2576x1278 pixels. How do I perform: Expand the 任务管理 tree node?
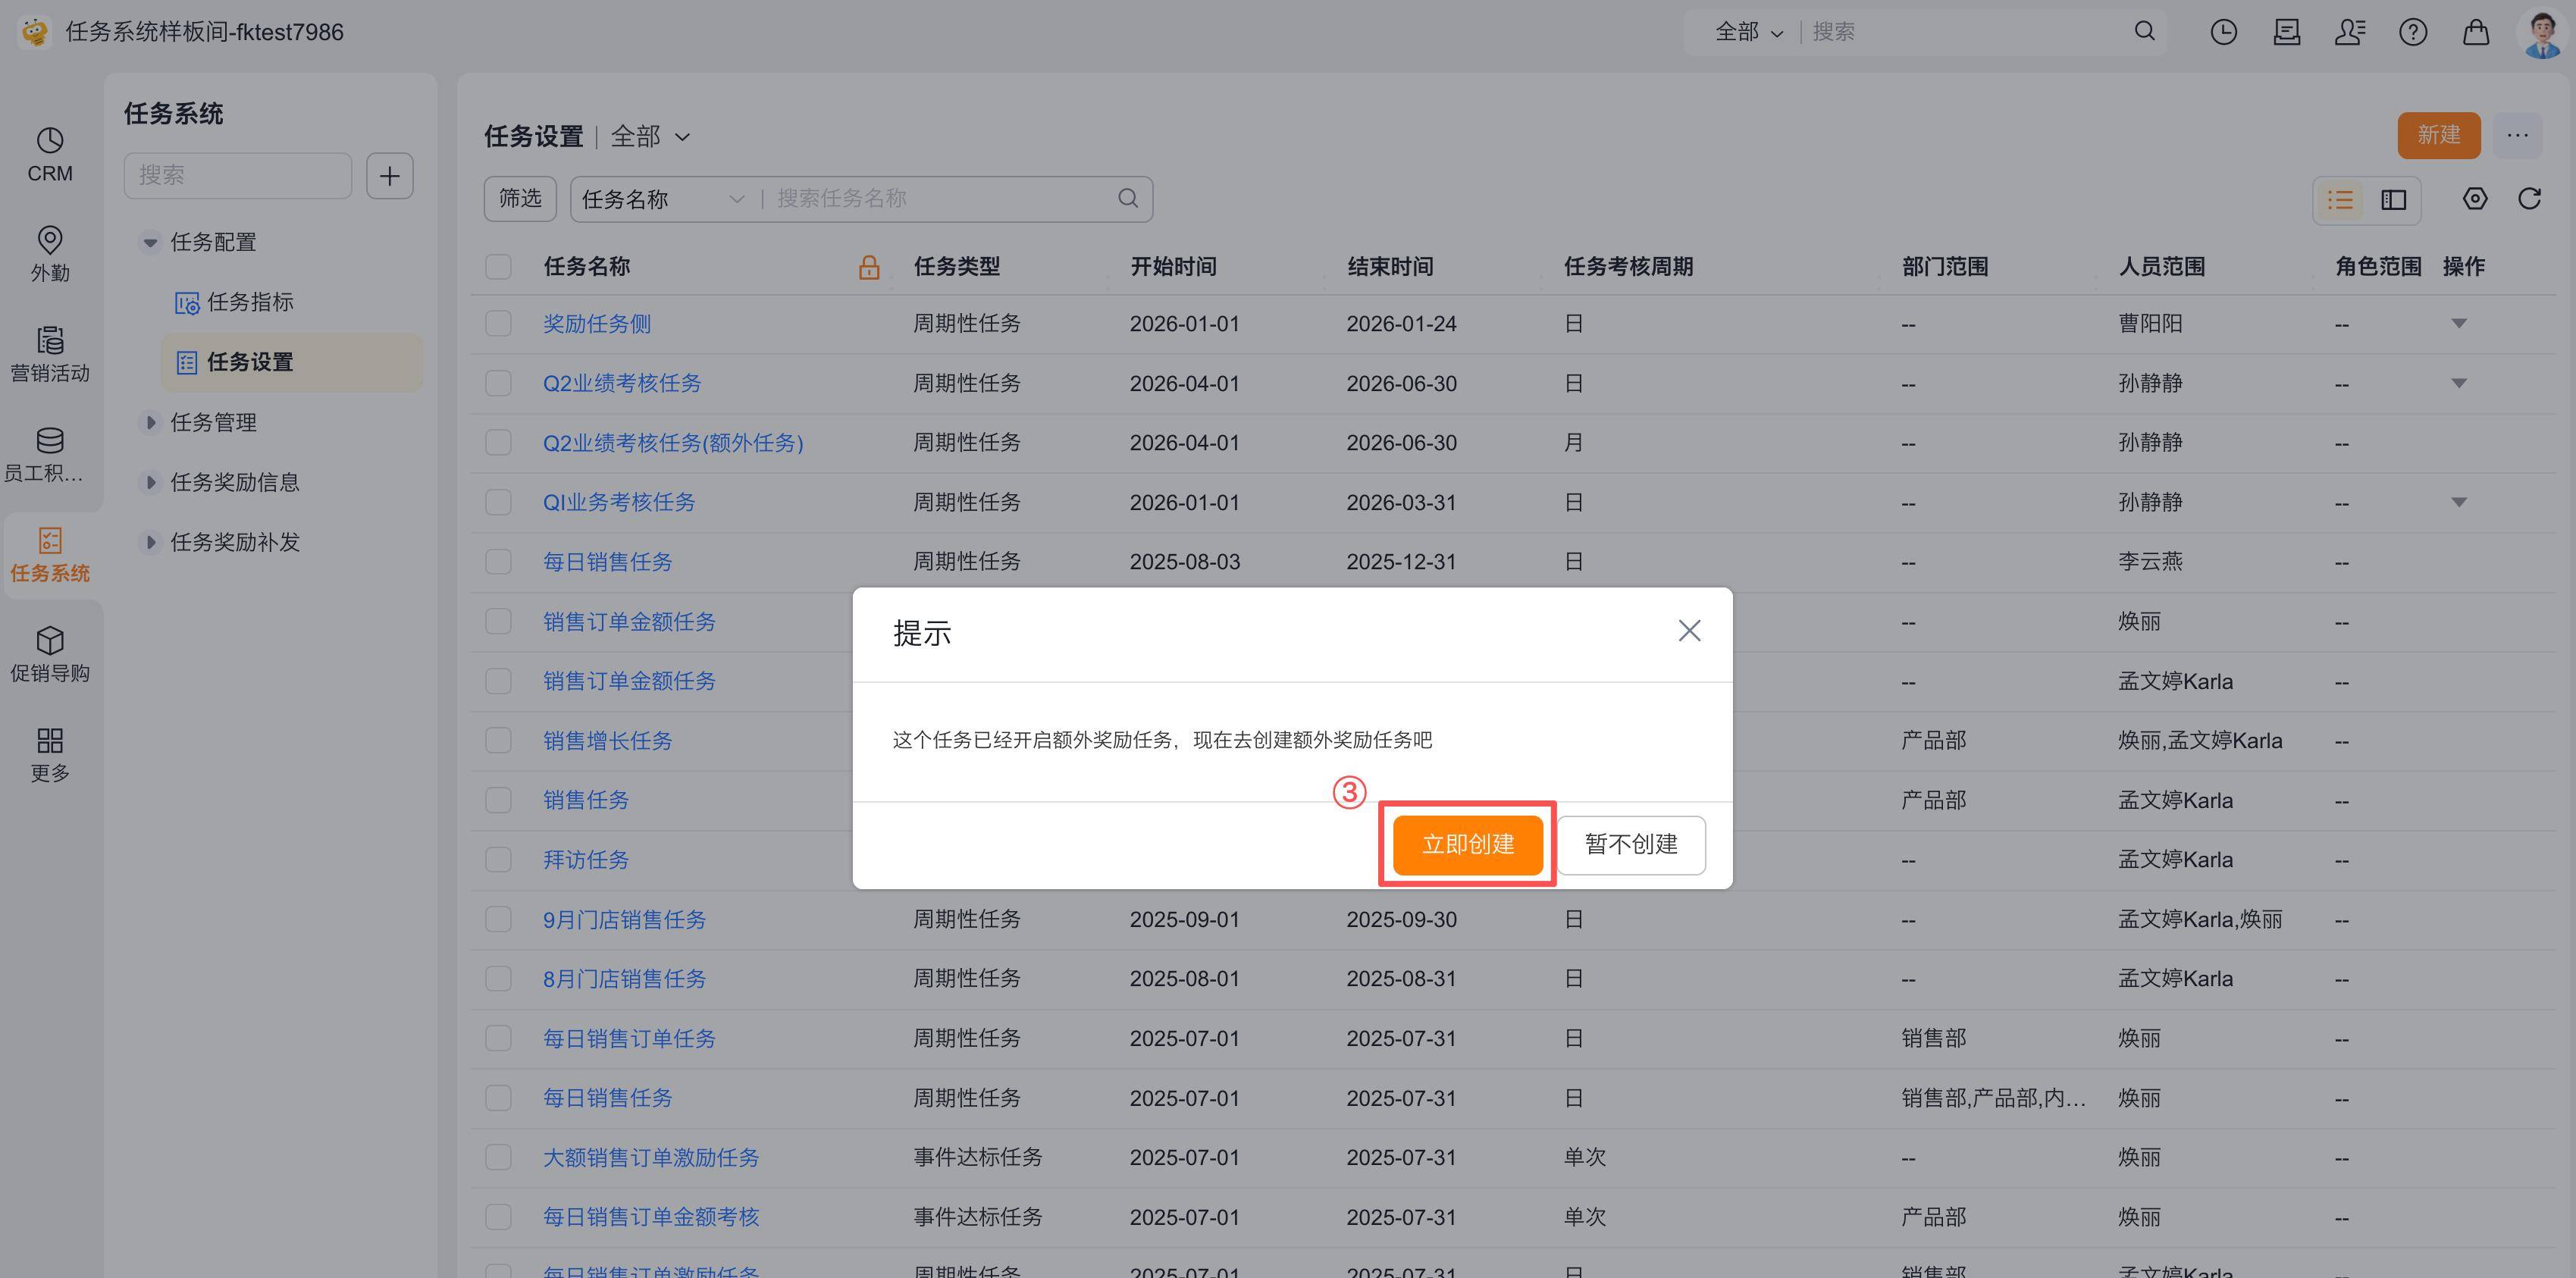(150, 422)
